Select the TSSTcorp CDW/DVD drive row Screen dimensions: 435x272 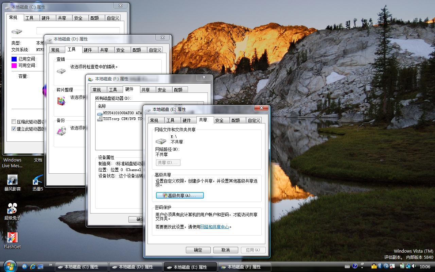(x=120, y=119)
